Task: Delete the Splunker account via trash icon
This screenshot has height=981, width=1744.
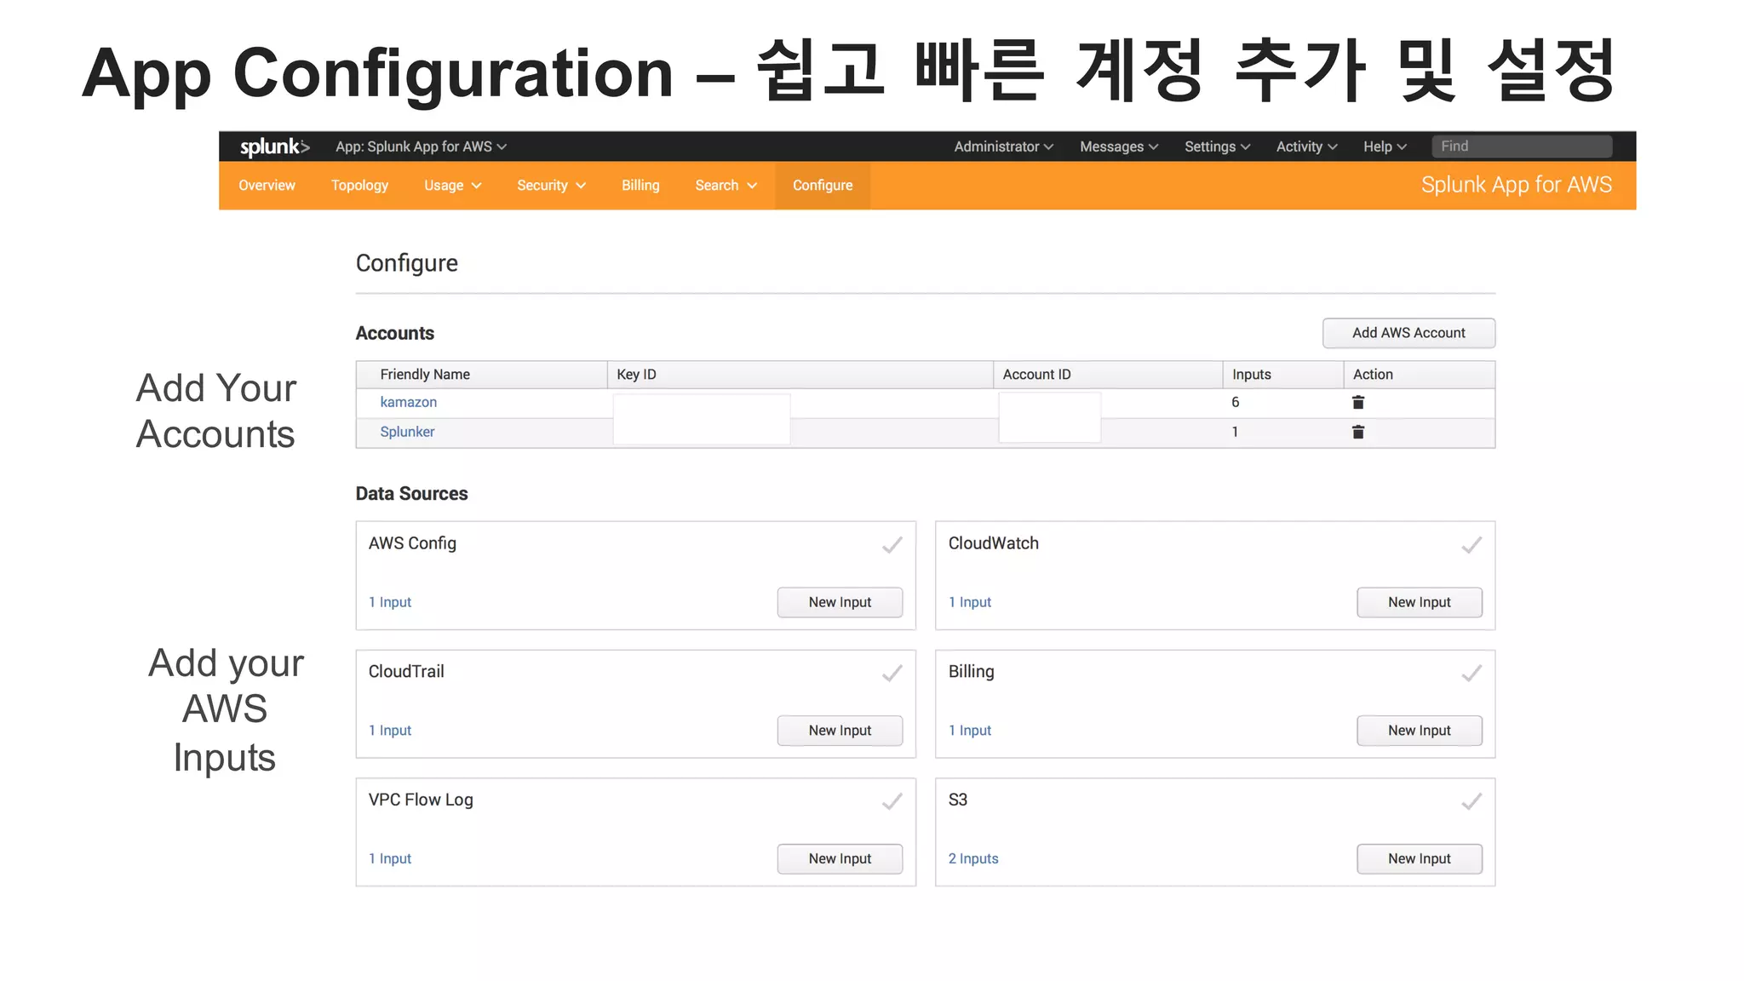Action: [x=1358, y=432]
